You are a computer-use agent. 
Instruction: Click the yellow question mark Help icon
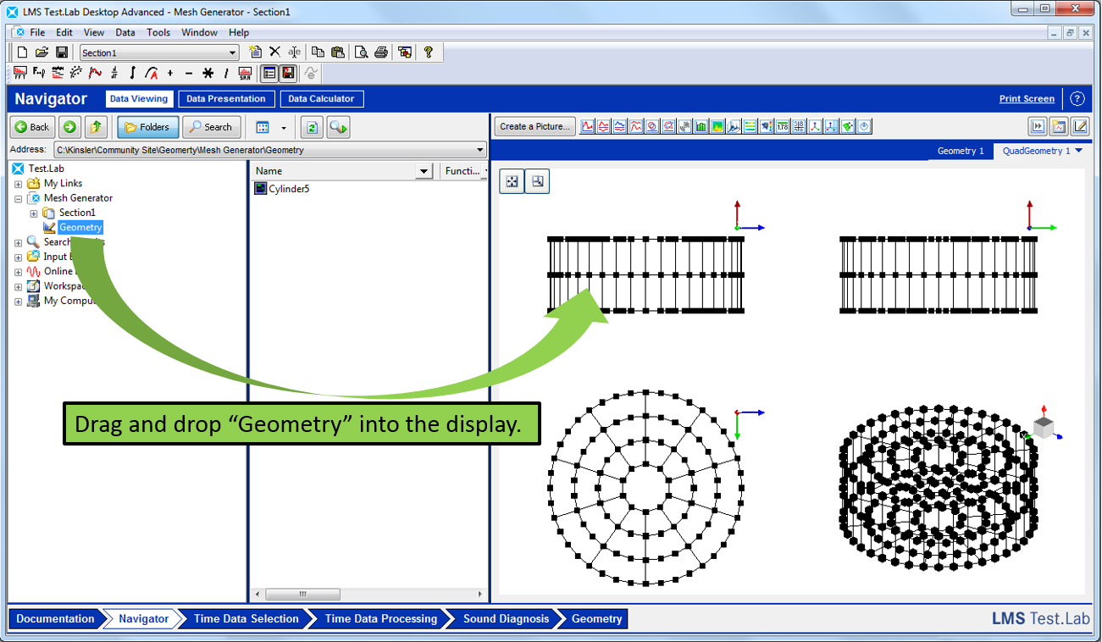coord(429,53)
